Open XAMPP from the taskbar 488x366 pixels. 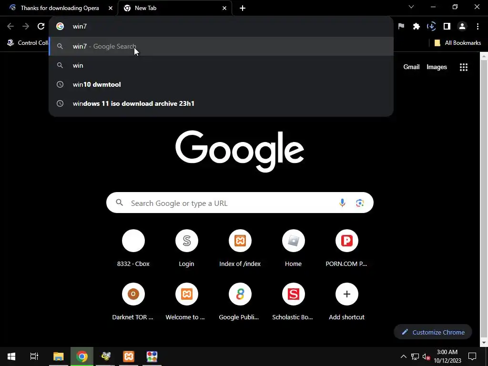(129, 356)
